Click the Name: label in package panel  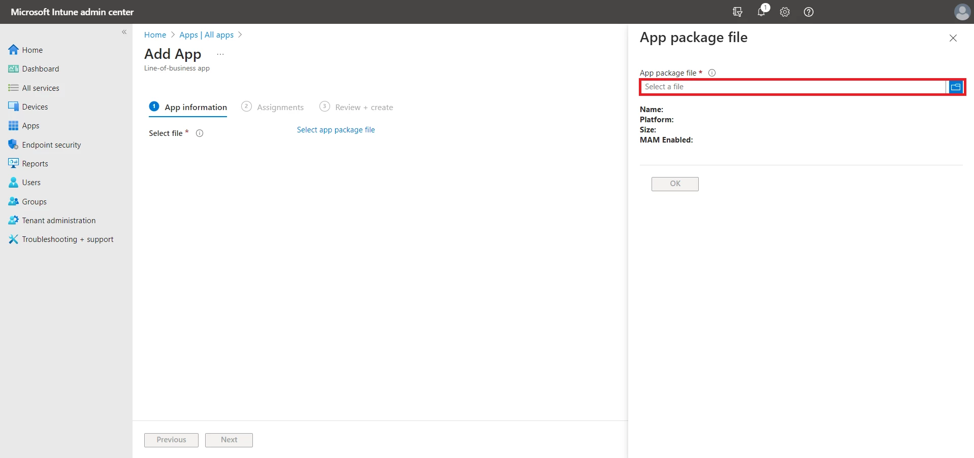point(652,110)
